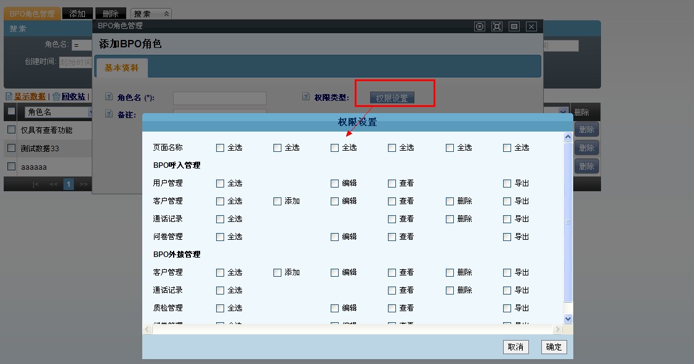Check 编辑 permission for 质检管理
The image size is (694, 364).
(334, 308)
